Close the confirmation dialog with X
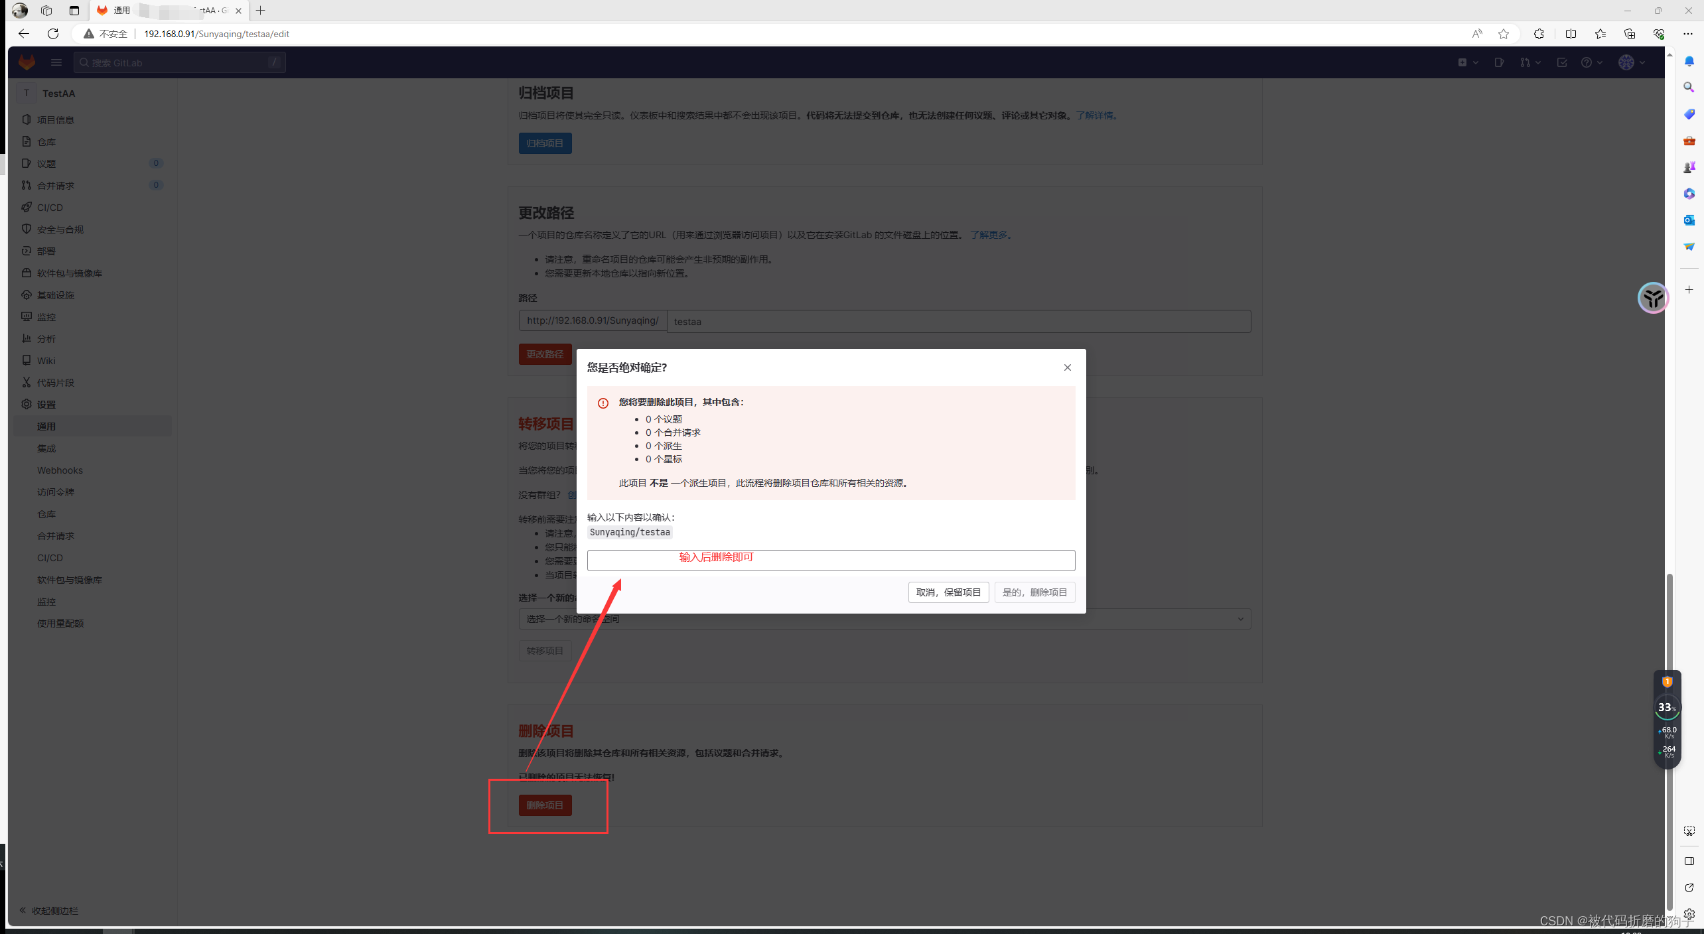 point(1068,367)
